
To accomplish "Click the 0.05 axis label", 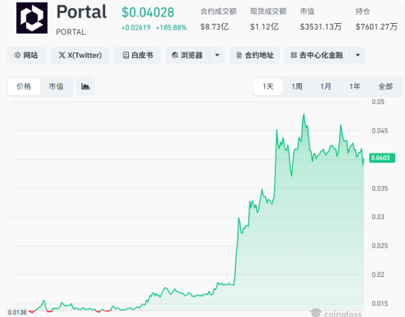I will tap(378, 102).
